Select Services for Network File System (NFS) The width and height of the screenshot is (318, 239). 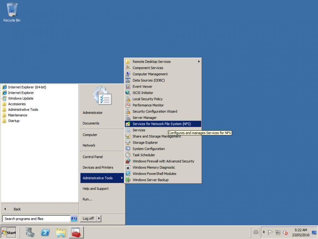(161, 124)
